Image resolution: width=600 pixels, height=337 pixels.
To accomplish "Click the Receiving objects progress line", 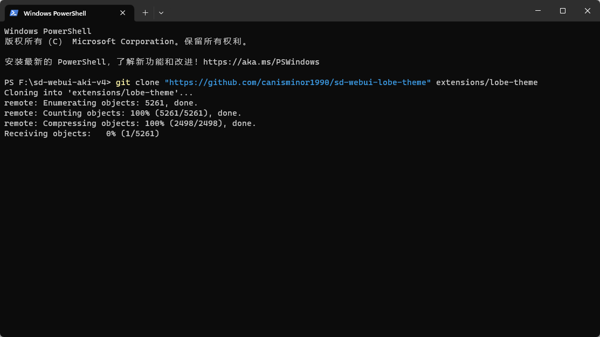I will (x=82, y=134).
